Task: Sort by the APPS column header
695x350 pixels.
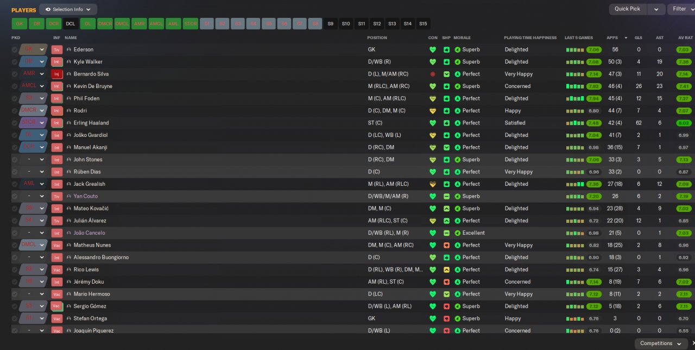Action: [612, 38]
